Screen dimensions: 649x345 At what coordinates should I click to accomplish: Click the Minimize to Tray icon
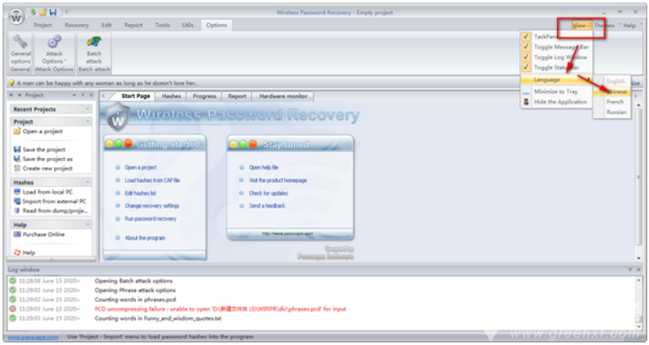click(x=526, y=93)
